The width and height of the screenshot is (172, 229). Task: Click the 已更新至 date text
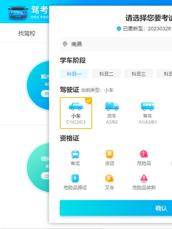pos(147,29)
